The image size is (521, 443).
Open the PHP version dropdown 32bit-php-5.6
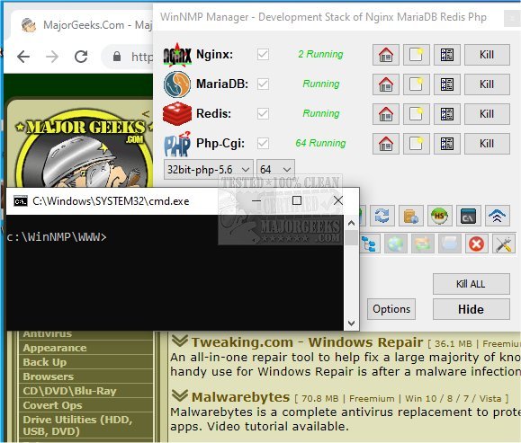pos(209,170)
